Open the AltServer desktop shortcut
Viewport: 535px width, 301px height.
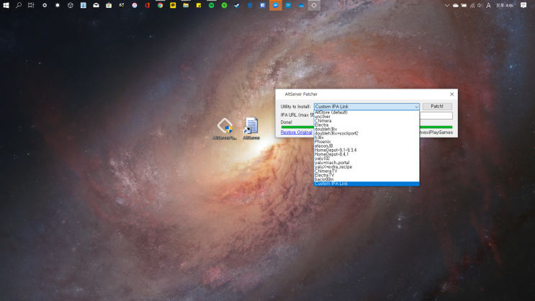pyautogui.click(x=251, y=129)
